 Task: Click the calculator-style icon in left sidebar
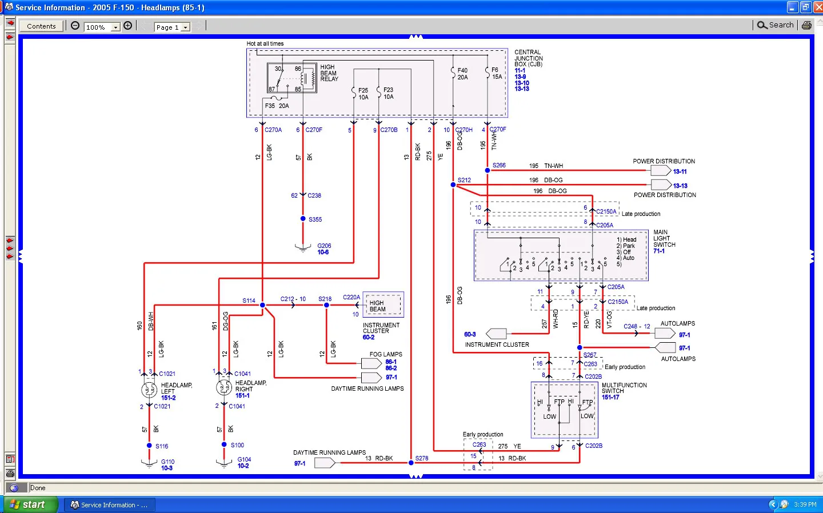10,459
